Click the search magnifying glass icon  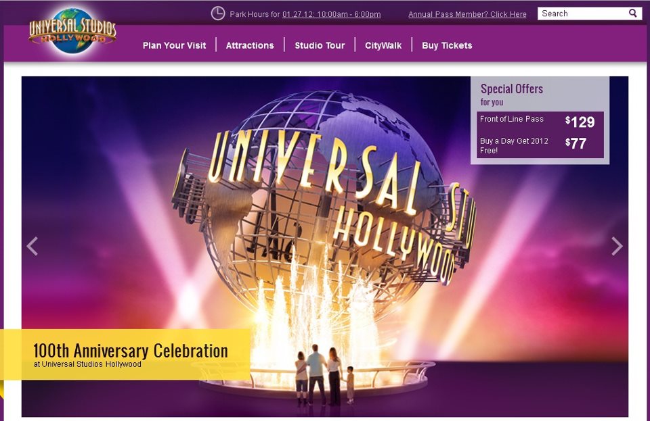coord(633,13)
